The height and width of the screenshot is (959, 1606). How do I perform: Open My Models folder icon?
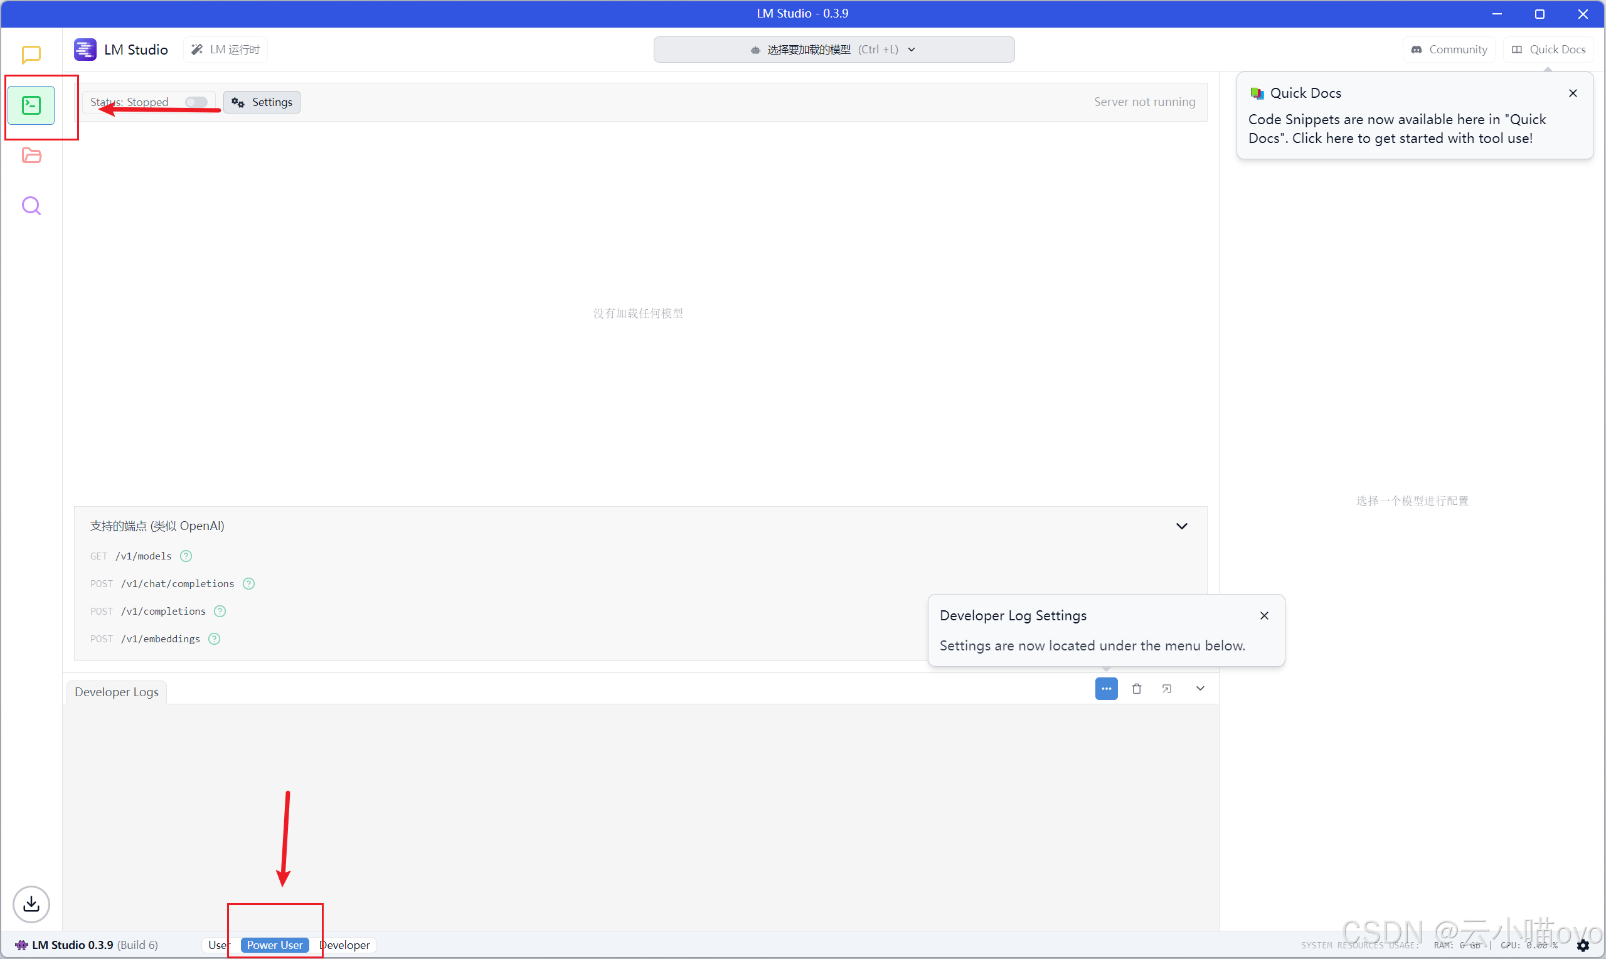click(31, 156)
